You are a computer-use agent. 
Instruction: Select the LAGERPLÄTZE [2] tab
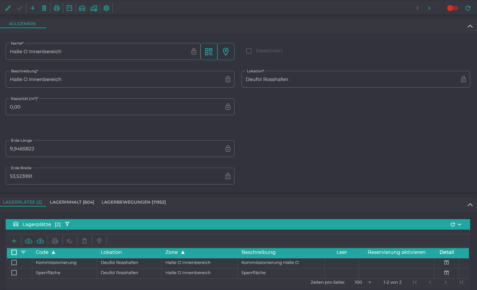(22, 202)
